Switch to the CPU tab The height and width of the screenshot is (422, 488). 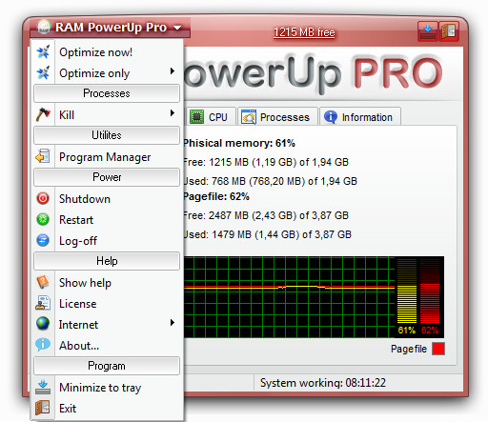[x=211, y=116]
